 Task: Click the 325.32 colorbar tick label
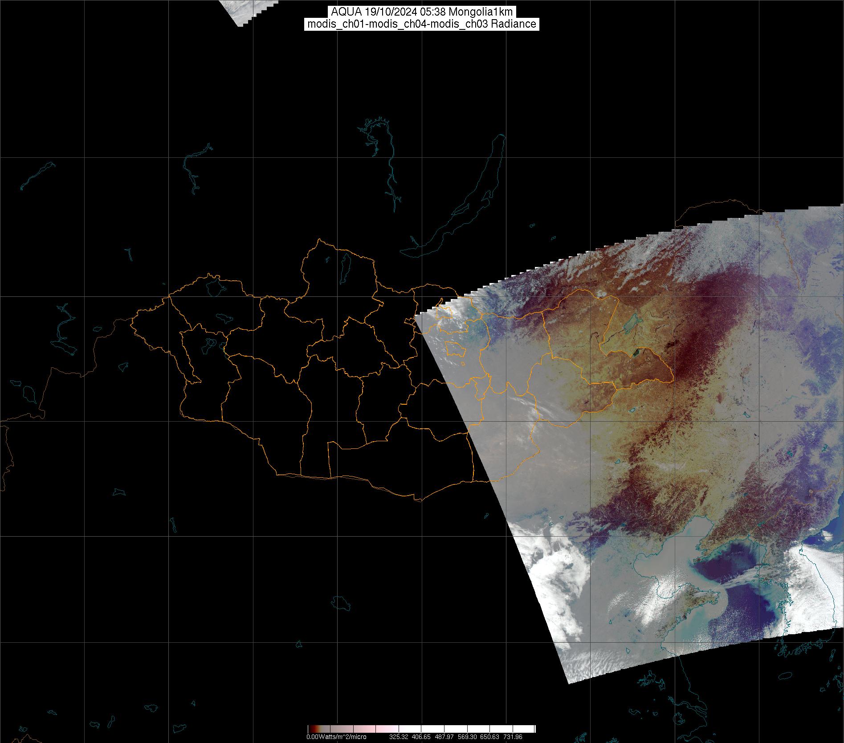(x=399, y=737)
